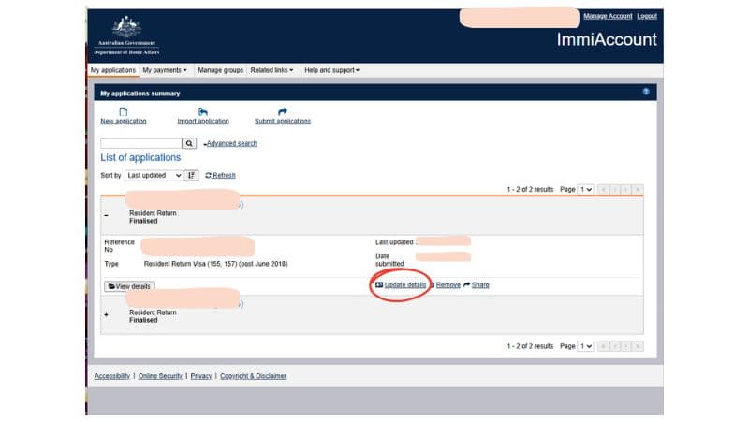749x421 pixels.
Task: Toggle the sort order icon button
Action: (x=191, y=176)
